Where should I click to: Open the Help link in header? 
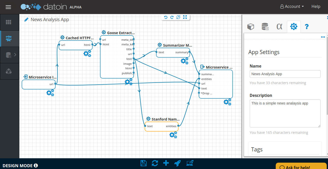[x=316, y=7]
